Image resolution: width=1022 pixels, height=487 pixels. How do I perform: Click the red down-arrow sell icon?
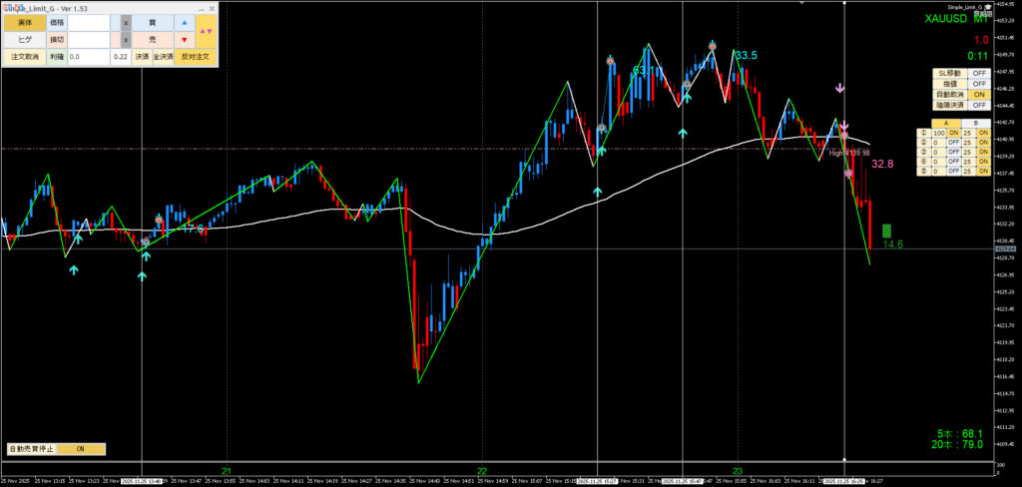click(185, 40)
